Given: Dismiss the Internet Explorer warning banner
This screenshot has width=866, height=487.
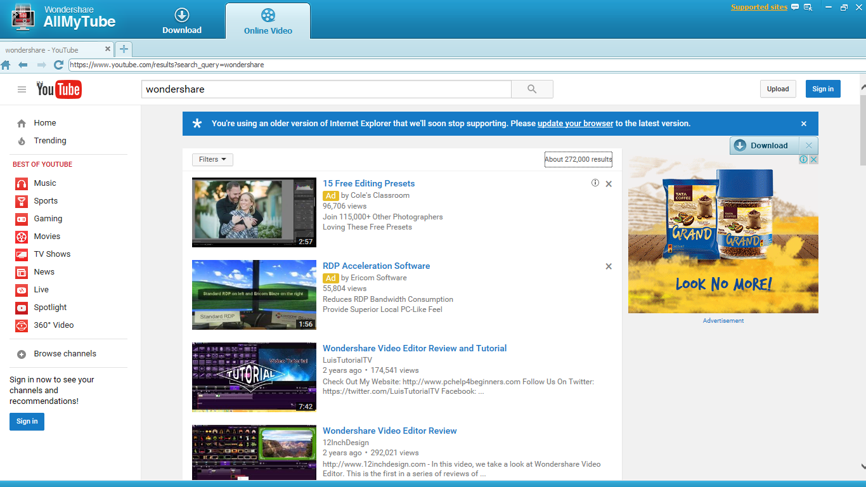Looking at the screenshot, I should point(804,124).
